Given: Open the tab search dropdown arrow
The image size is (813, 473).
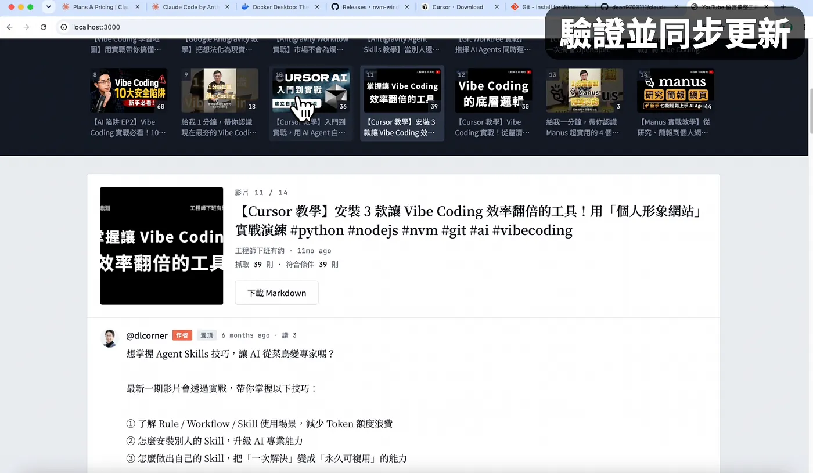Looking at the screenshot, I should [48, 7].
